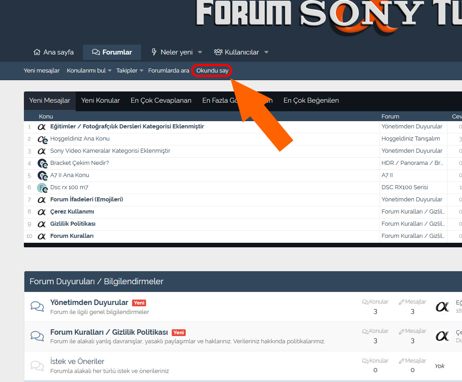The image size is (462, 382).
Task: Expand the Neler yeni dropdown arrow
Action: click(x=200, y=52)
